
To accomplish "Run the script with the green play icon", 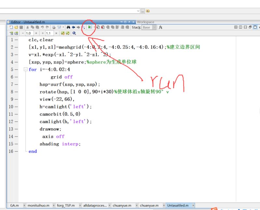I will pos(90,27).
